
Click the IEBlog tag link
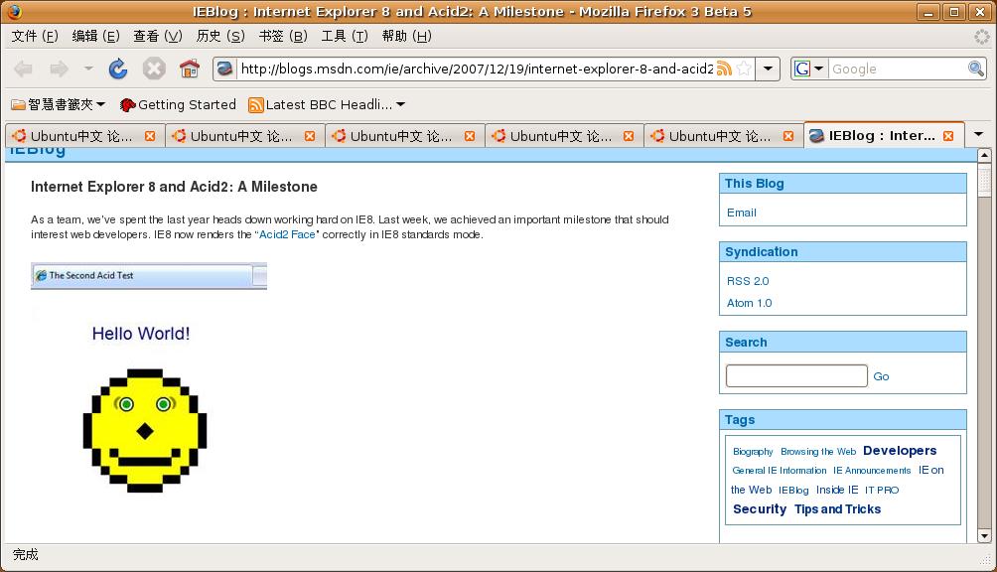(x=793, y=490)
